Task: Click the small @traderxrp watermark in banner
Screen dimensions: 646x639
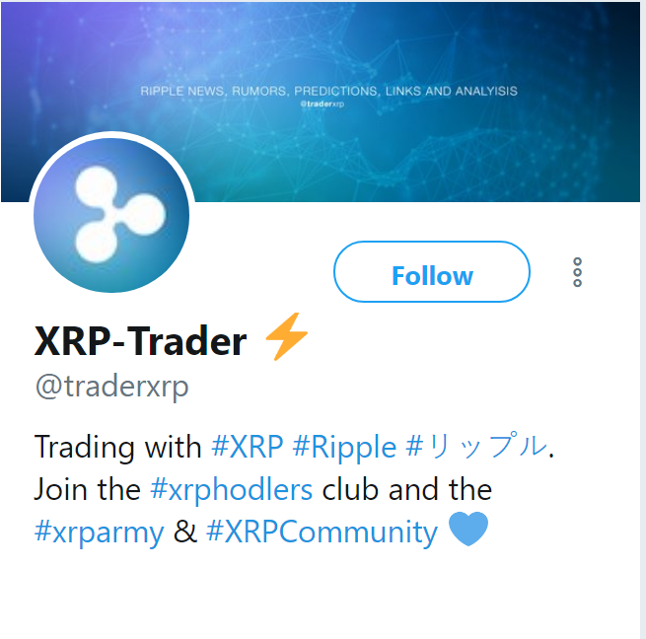Action: [x=323, y=105]
